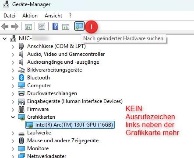Screen dimensions: 194x158
Task: Open the ? help menu
Action: pyautogui.click(x=71, y=16)
